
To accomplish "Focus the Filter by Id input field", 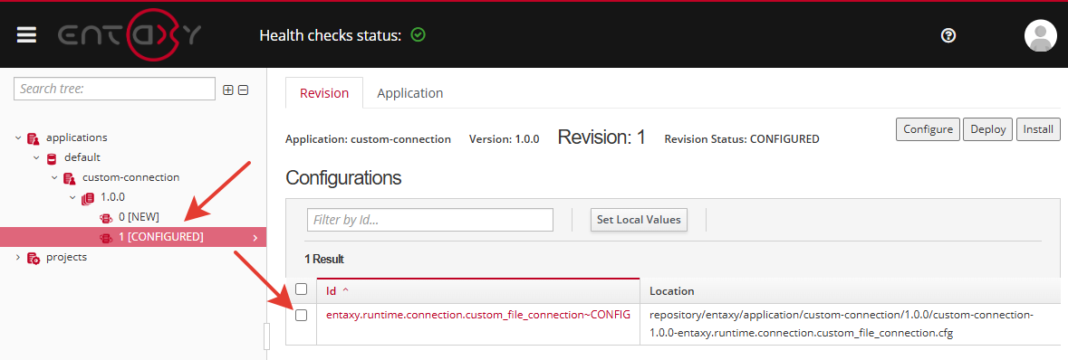I will [429, 220].
